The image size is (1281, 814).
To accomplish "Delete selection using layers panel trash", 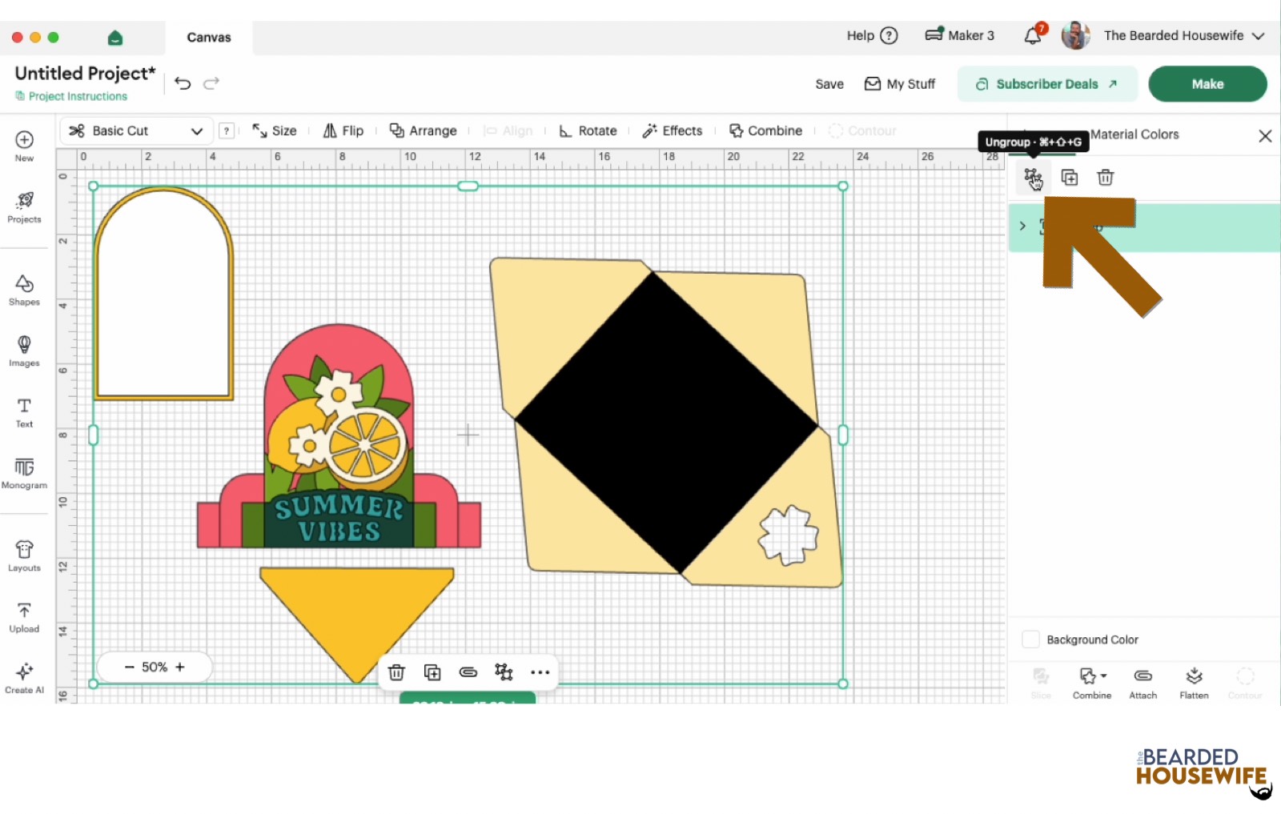I will pyautogui.click(x=1106, y=178).
